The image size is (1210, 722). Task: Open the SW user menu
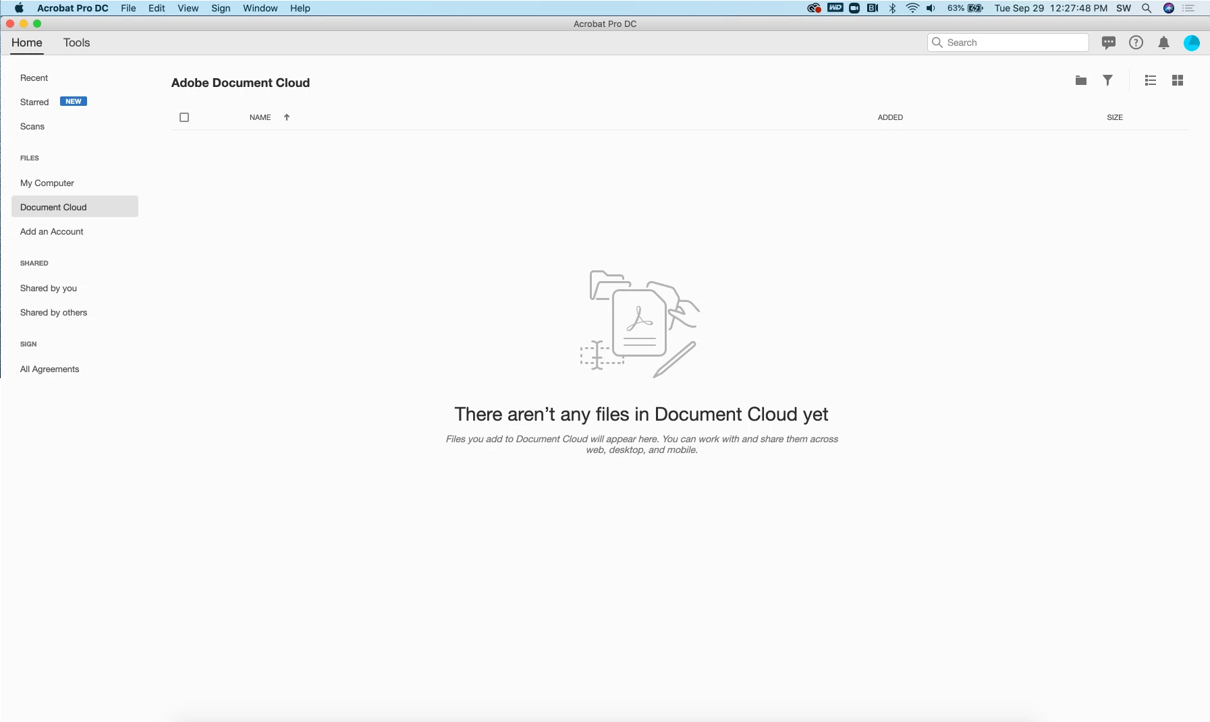pyautogui.click(x=1124, y=8)
